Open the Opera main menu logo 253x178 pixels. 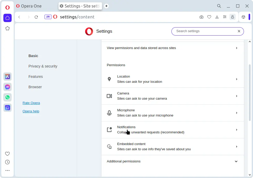pyautogui.click(x=8, y=8)
